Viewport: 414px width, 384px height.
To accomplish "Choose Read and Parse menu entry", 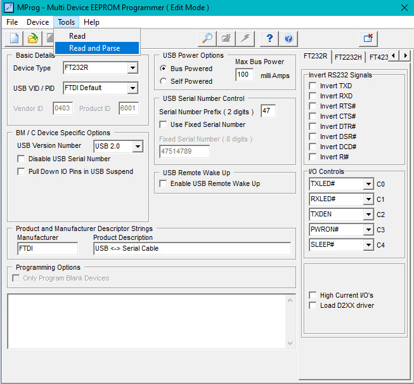I will 97,48.
